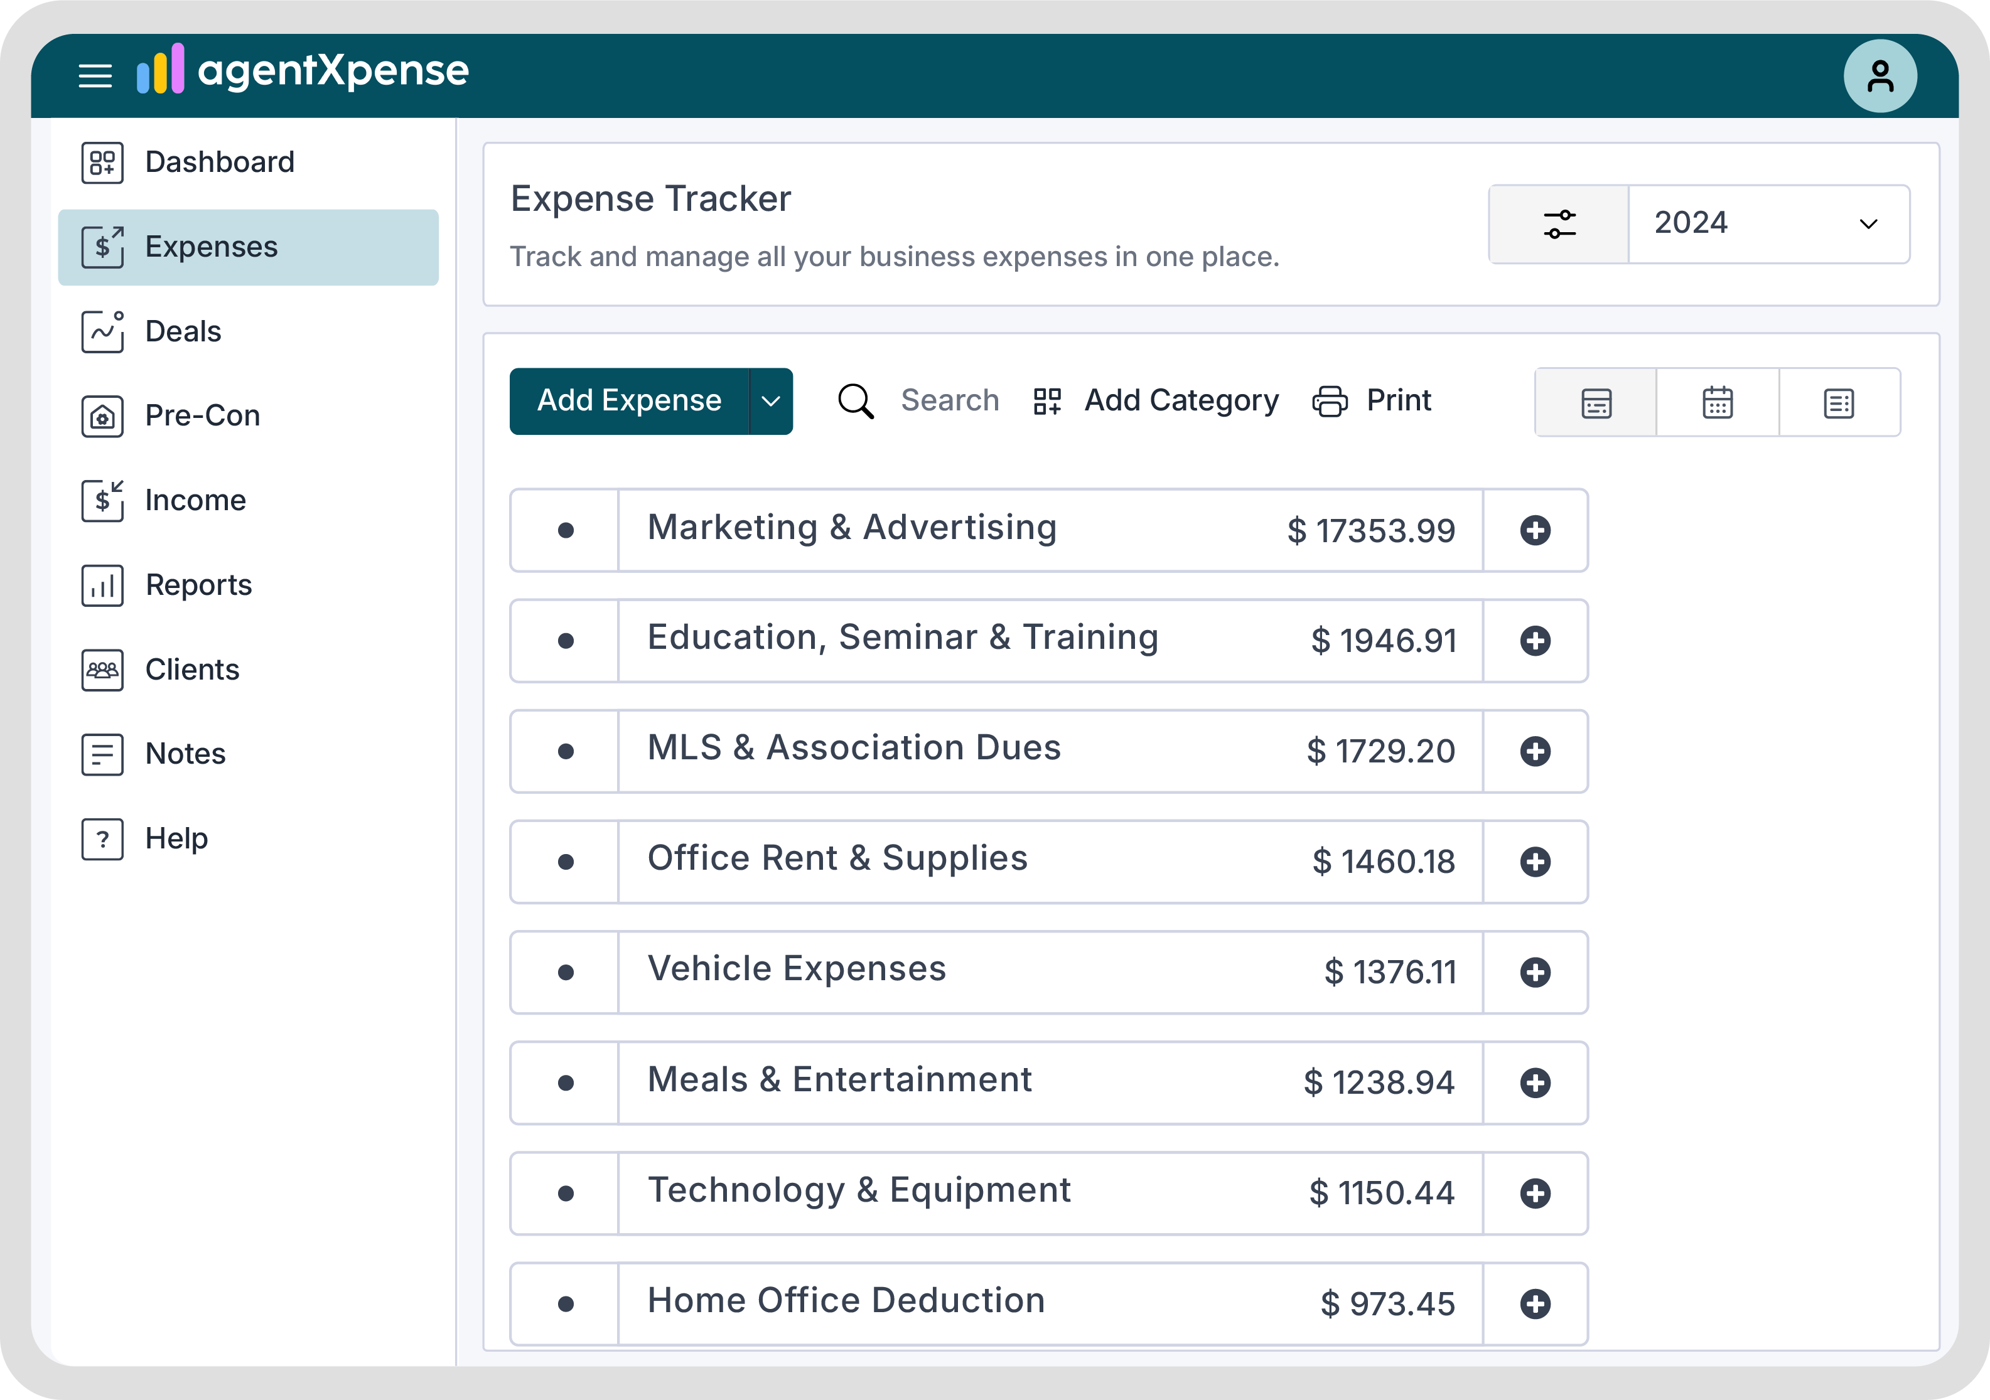This screenshot has width=1990, height=1400.
Task: Expand the Add Expense dropdown arrow
Action: click(770, 401)
